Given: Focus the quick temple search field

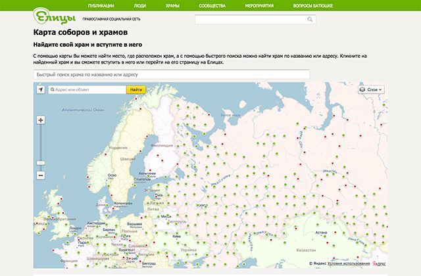Looking at the screenshot, I should click(171, 75).
